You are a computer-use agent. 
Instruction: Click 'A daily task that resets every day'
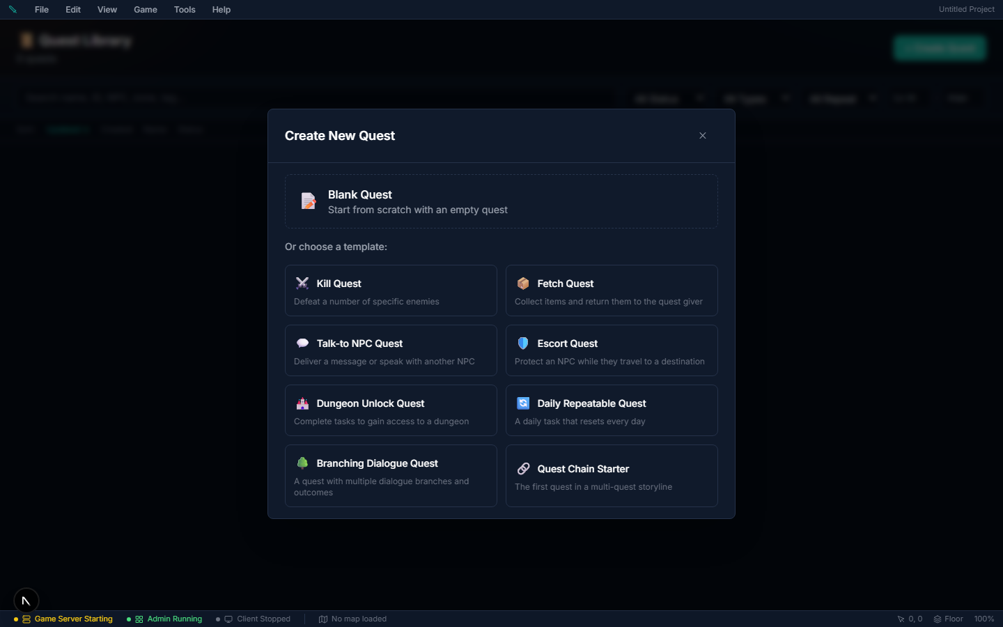tap(580, 421)
